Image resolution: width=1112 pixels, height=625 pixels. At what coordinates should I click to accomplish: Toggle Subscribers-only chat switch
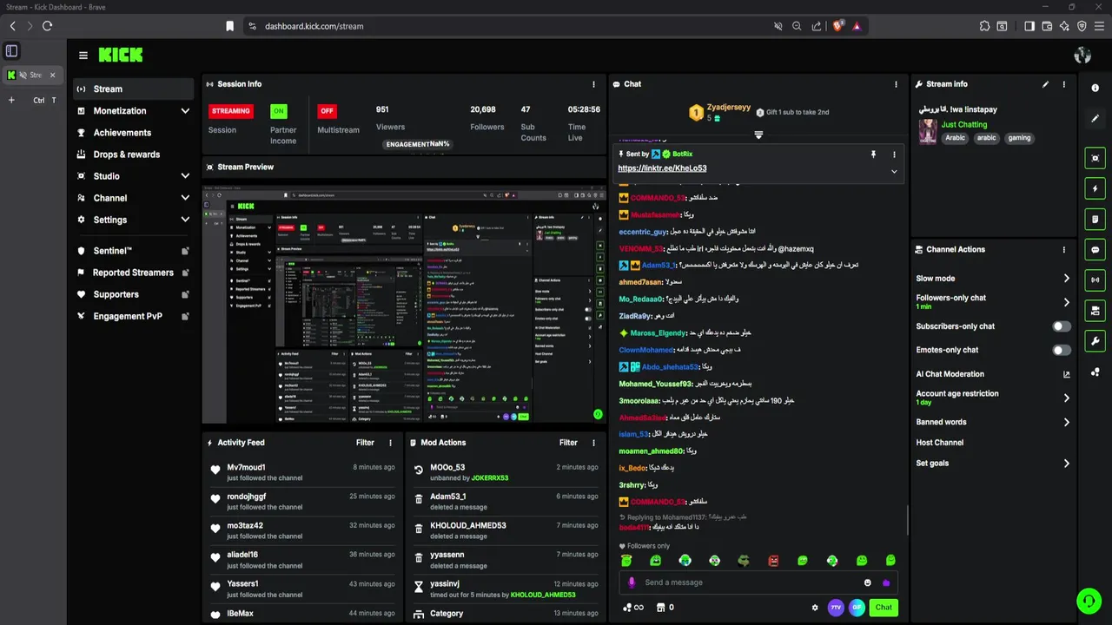pos(1062,326)
